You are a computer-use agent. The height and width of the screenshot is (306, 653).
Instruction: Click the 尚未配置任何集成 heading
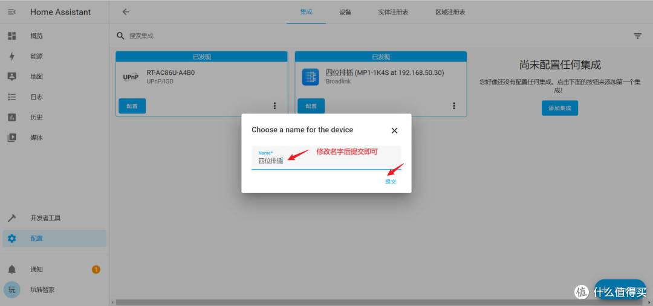pyautogui.click(x=560, y=65)
